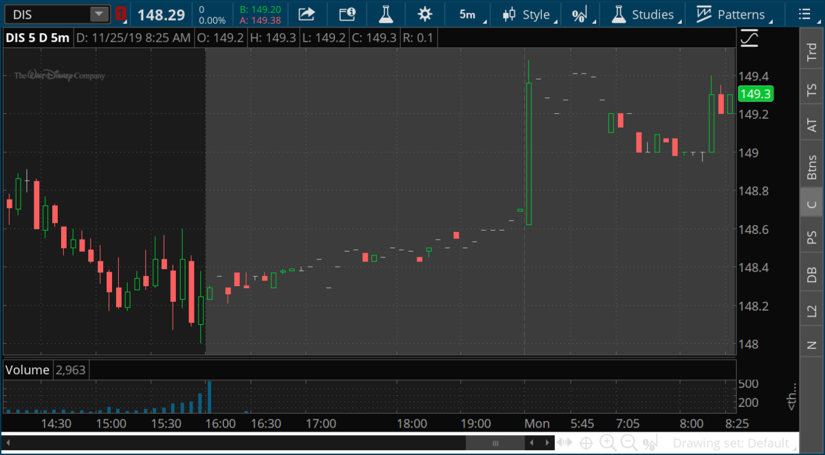Click the ask price A: 149.38

click(x=261, y=20)
